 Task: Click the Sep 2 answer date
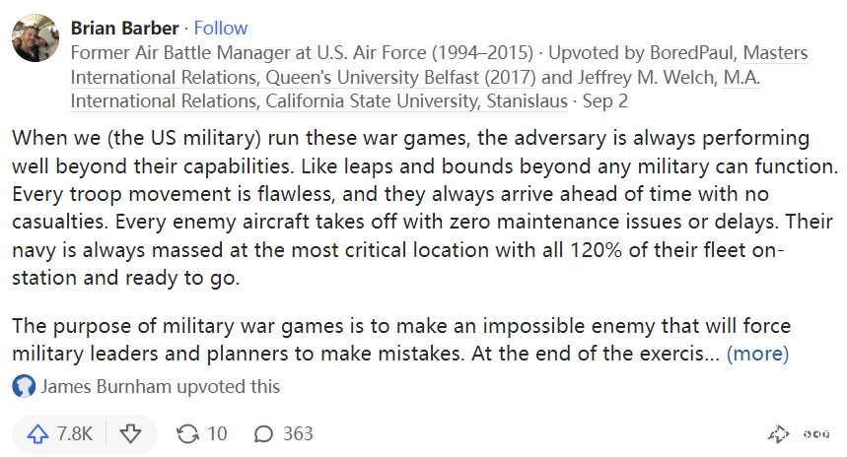[605, 100]
